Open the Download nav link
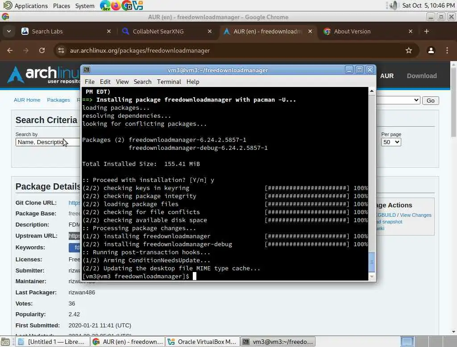This screenshot has height=347, width=457. click(422, 76)
